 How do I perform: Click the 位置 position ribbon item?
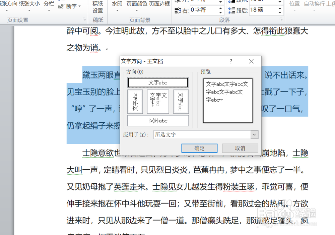pos(294,4)
